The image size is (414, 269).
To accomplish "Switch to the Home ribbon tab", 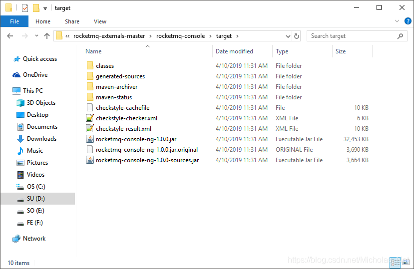I will coord(43,21).
